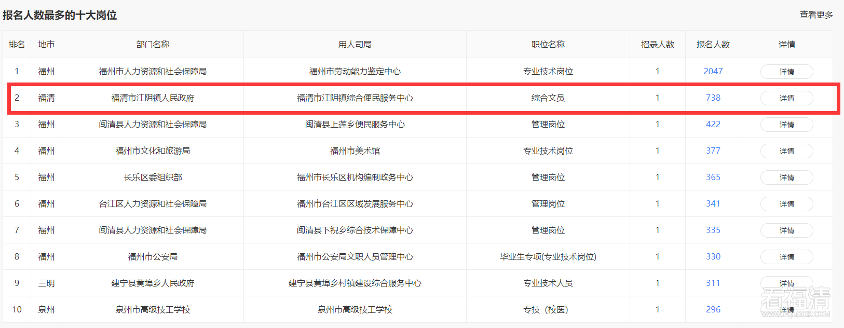Viewport: 844px width, 328px height.
Task: Open 详情 for 福州市公安局 row
Action: (786, 257)
